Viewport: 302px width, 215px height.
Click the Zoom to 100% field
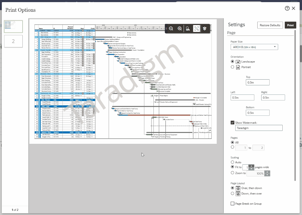256,173
